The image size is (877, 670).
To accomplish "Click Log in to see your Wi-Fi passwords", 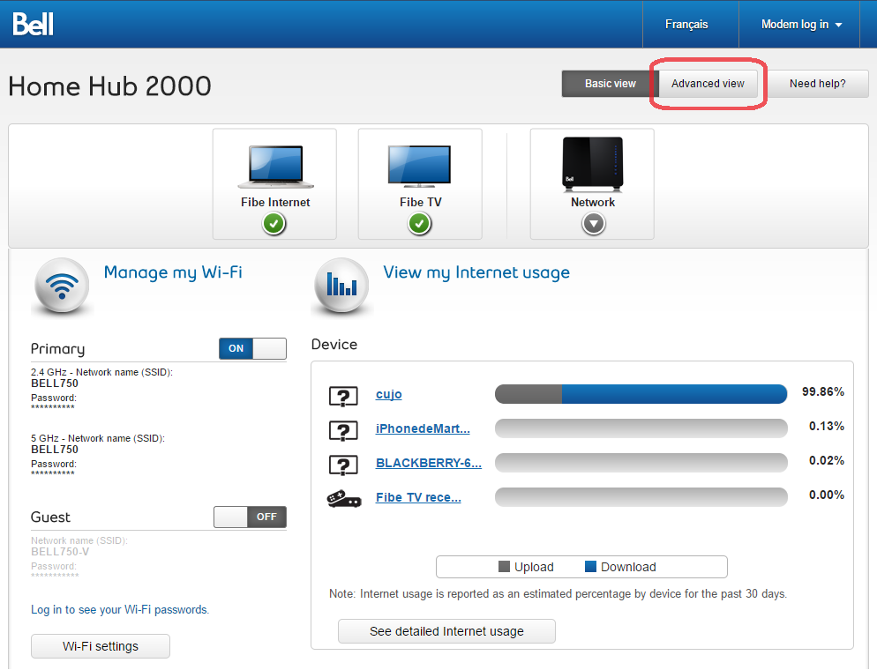I will click(x=120, y=610).
